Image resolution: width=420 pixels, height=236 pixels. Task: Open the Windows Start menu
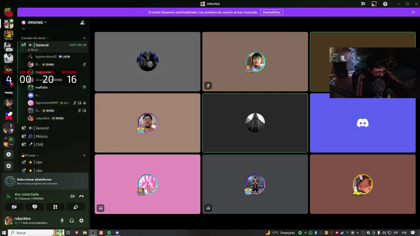(4, 233)
